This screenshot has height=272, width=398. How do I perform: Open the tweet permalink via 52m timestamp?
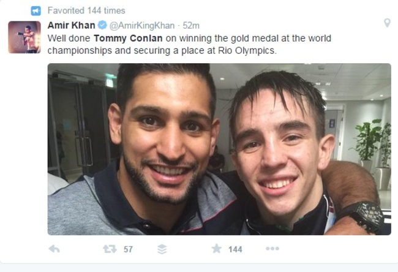click(191, 25)
